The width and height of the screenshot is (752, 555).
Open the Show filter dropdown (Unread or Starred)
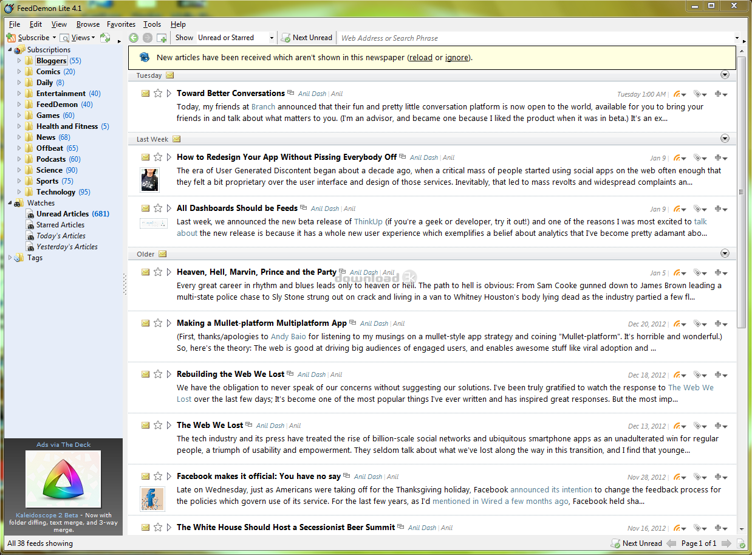236,38
